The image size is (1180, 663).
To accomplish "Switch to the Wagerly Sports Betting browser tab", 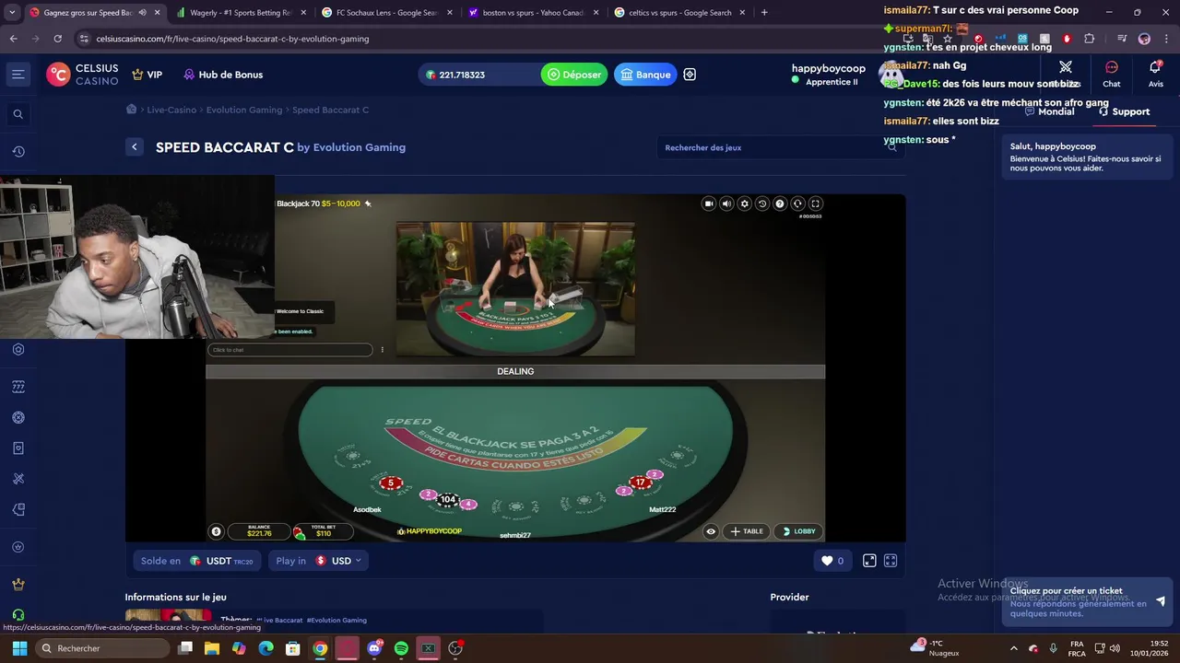I will (239, 13).
